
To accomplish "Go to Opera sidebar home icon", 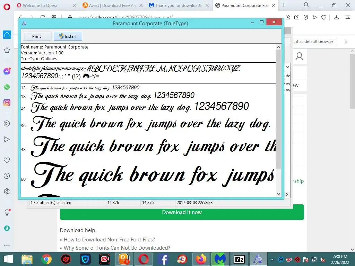I will (x=7, y=35).
